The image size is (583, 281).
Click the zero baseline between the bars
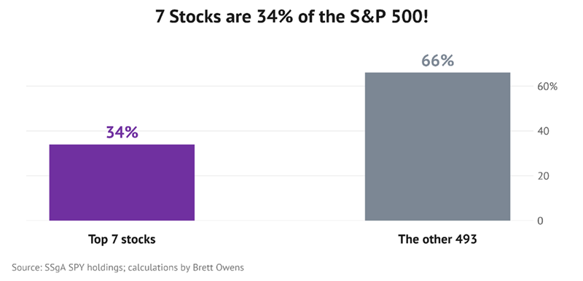(x=280, y=221)
